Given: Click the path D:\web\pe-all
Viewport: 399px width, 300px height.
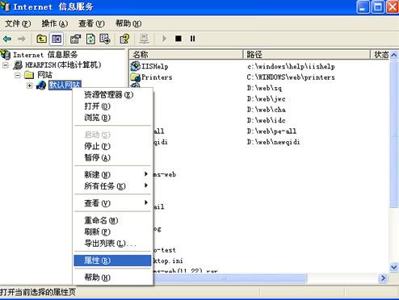Looking at the screenshot, I should click(271, 131).
